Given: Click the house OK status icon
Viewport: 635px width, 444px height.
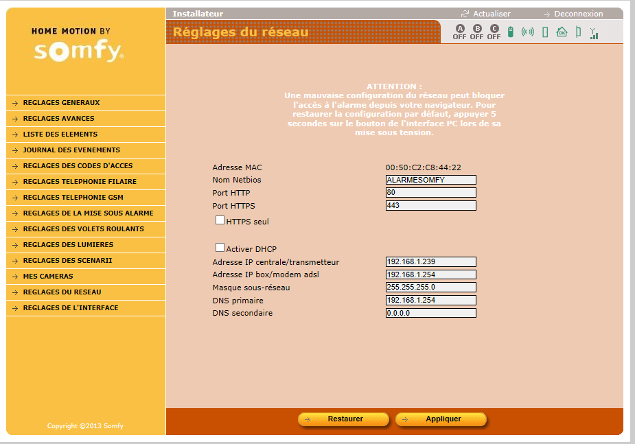Looking at the screenshot, I should click(562, 32).
